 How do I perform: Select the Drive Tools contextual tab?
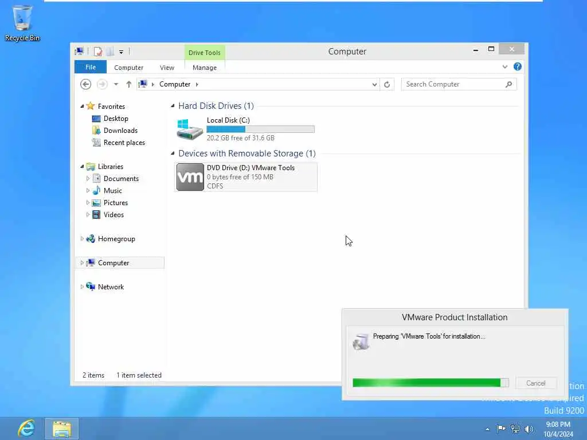[205, 52]
